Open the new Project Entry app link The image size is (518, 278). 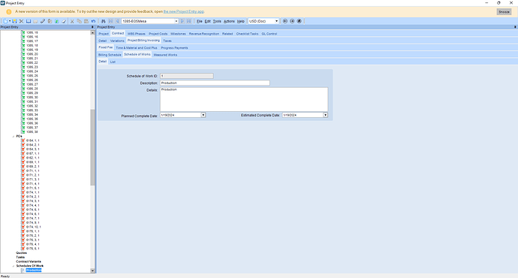point(184,11)
